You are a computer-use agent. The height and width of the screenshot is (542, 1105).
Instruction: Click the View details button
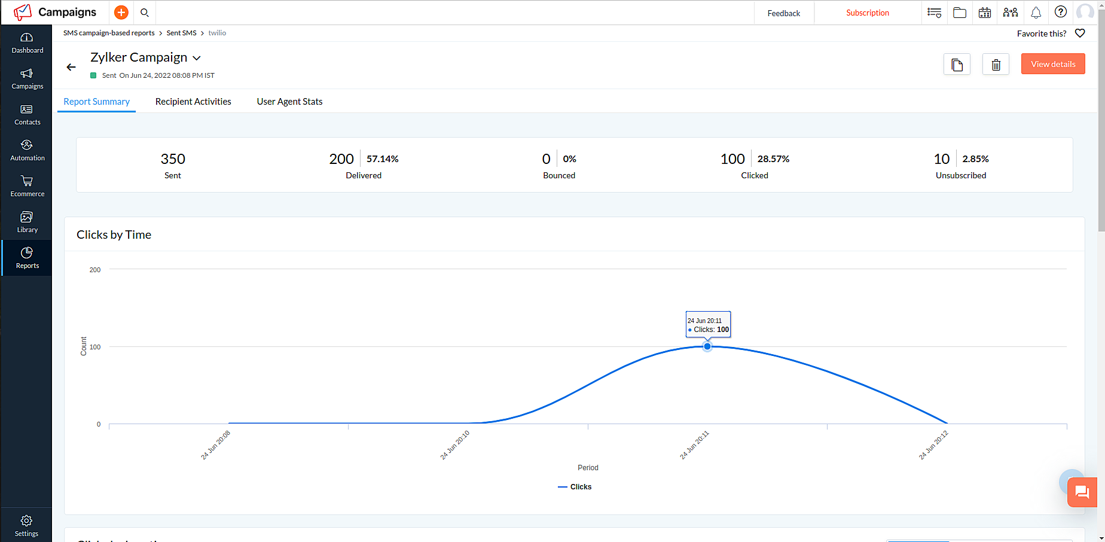1052,64
